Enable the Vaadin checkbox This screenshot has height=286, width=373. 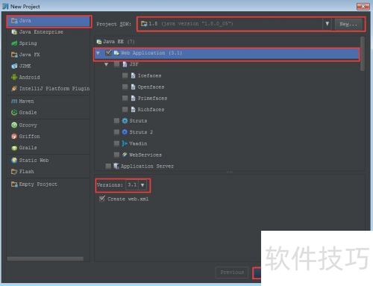tap(116, 143)
